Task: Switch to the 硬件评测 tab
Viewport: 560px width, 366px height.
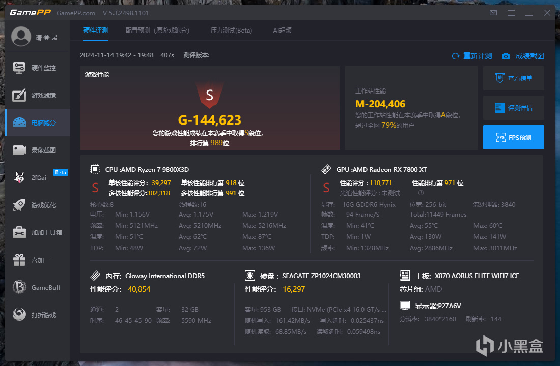Action: (96, 30)
